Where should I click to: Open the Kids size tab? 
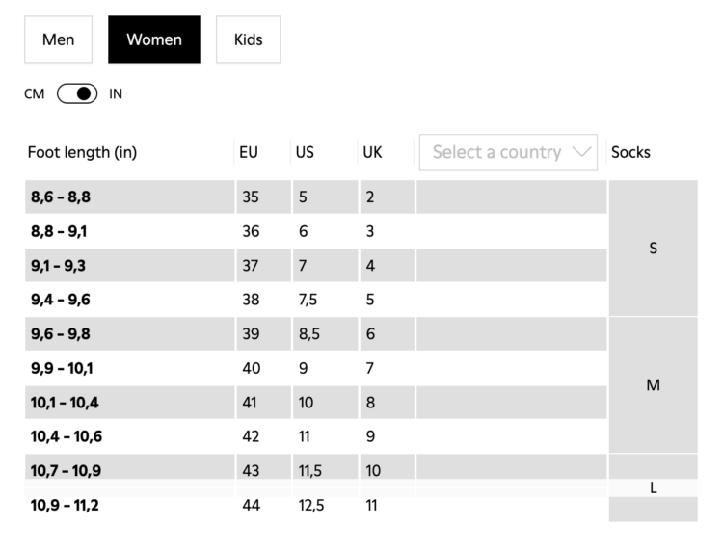pyautogui.click(x=248, y=39)
